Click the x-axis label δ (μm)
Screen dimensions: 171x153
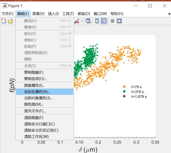click(88, 150)
